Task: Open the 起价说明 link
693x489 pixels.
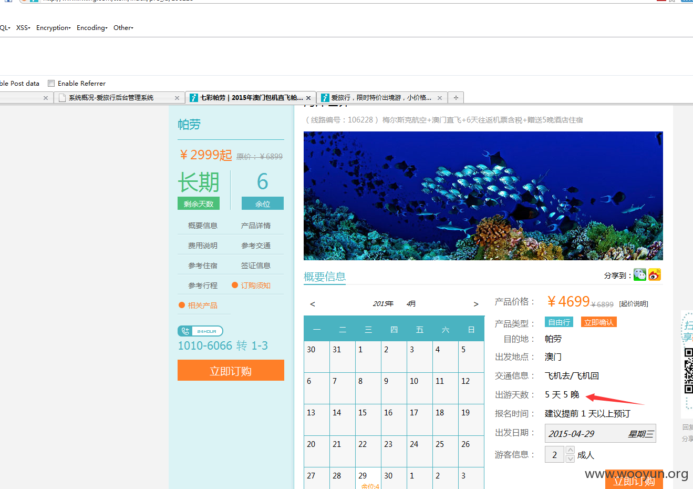Action: [x=634, y=304]
